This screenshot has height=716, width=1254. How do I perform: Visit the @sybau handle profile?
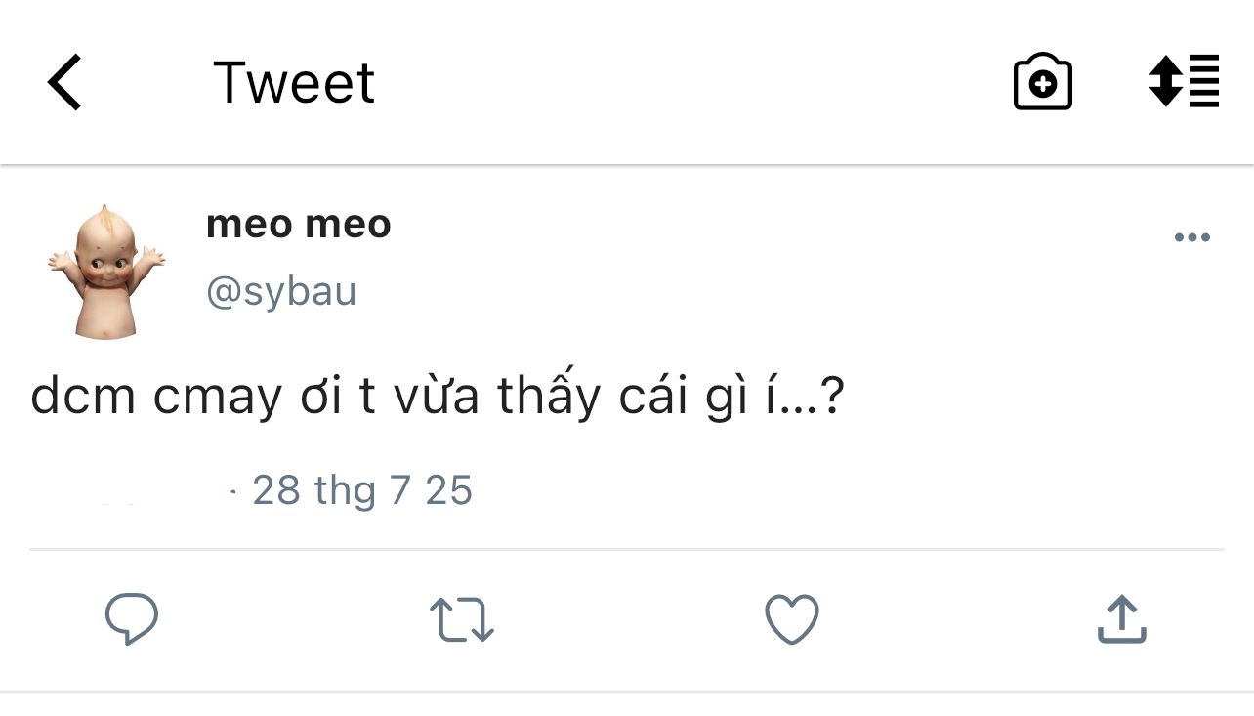[x=281, y=292]
